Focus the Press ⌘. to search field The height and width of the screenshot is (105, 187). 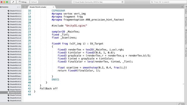(168, 2)
